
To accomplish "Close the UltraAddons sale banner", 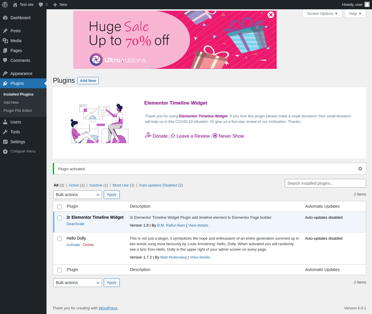I will (271, 15).
